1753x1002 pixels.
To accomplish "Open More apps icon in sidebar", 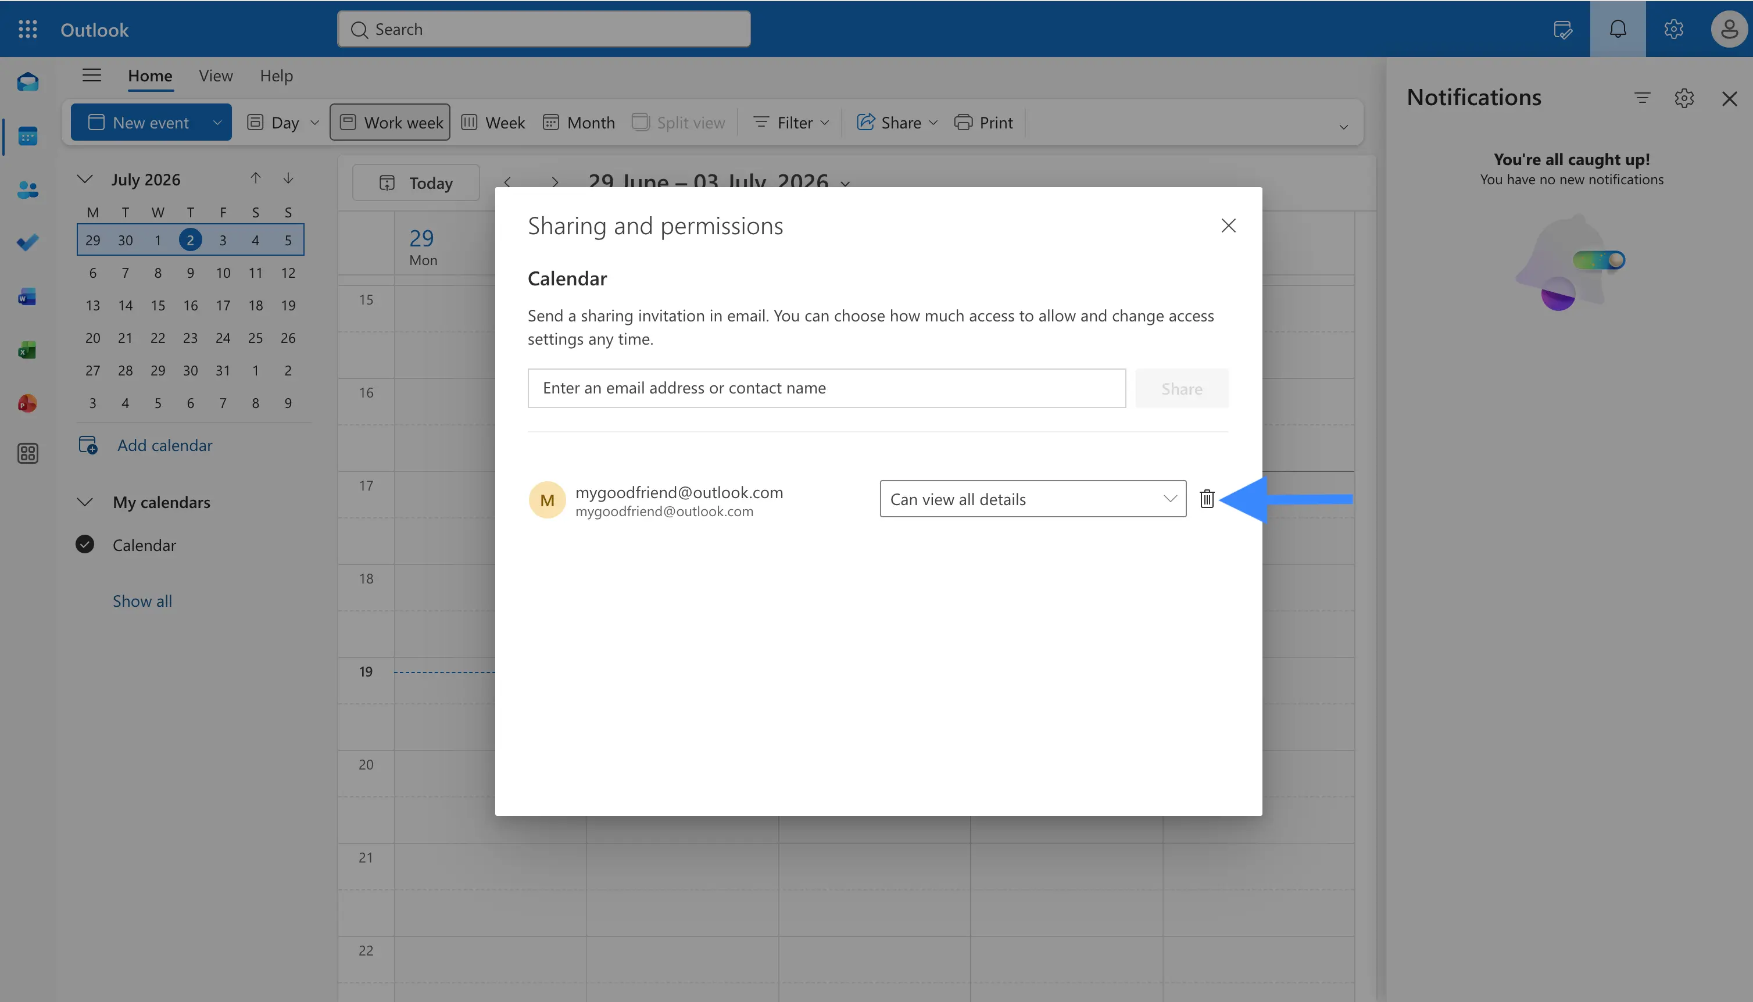I will tap(27, 453).
